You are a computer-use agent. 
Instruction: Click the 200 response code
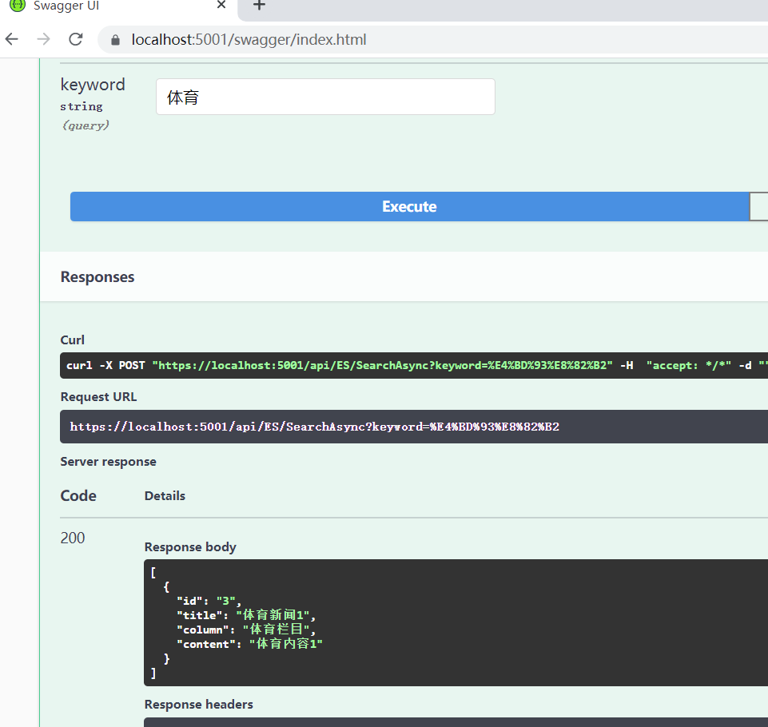click(x=72, y=538)
